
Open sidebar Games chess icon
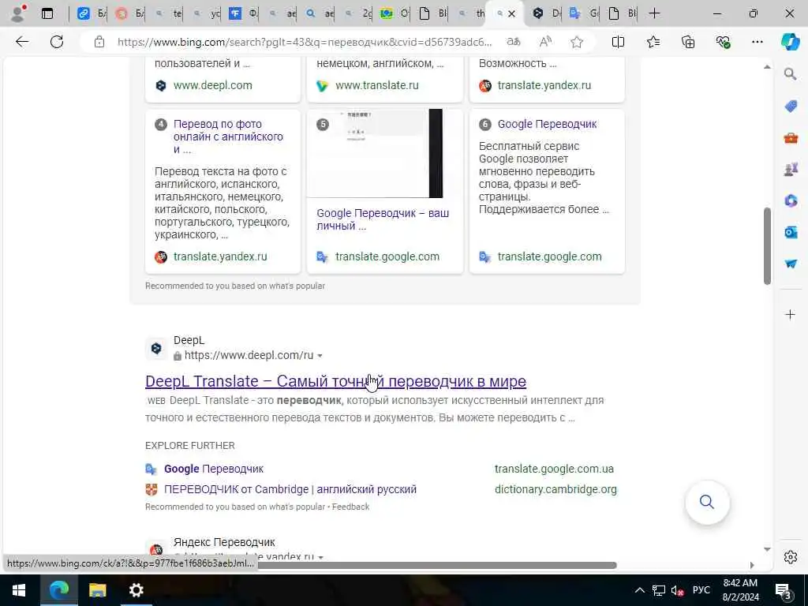coord(791,169)
